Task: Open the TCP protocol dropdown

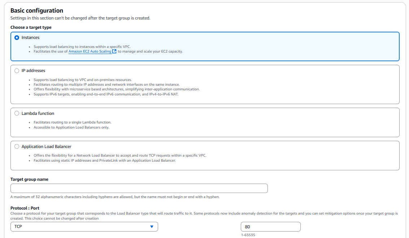Action: tap(84, 226)
